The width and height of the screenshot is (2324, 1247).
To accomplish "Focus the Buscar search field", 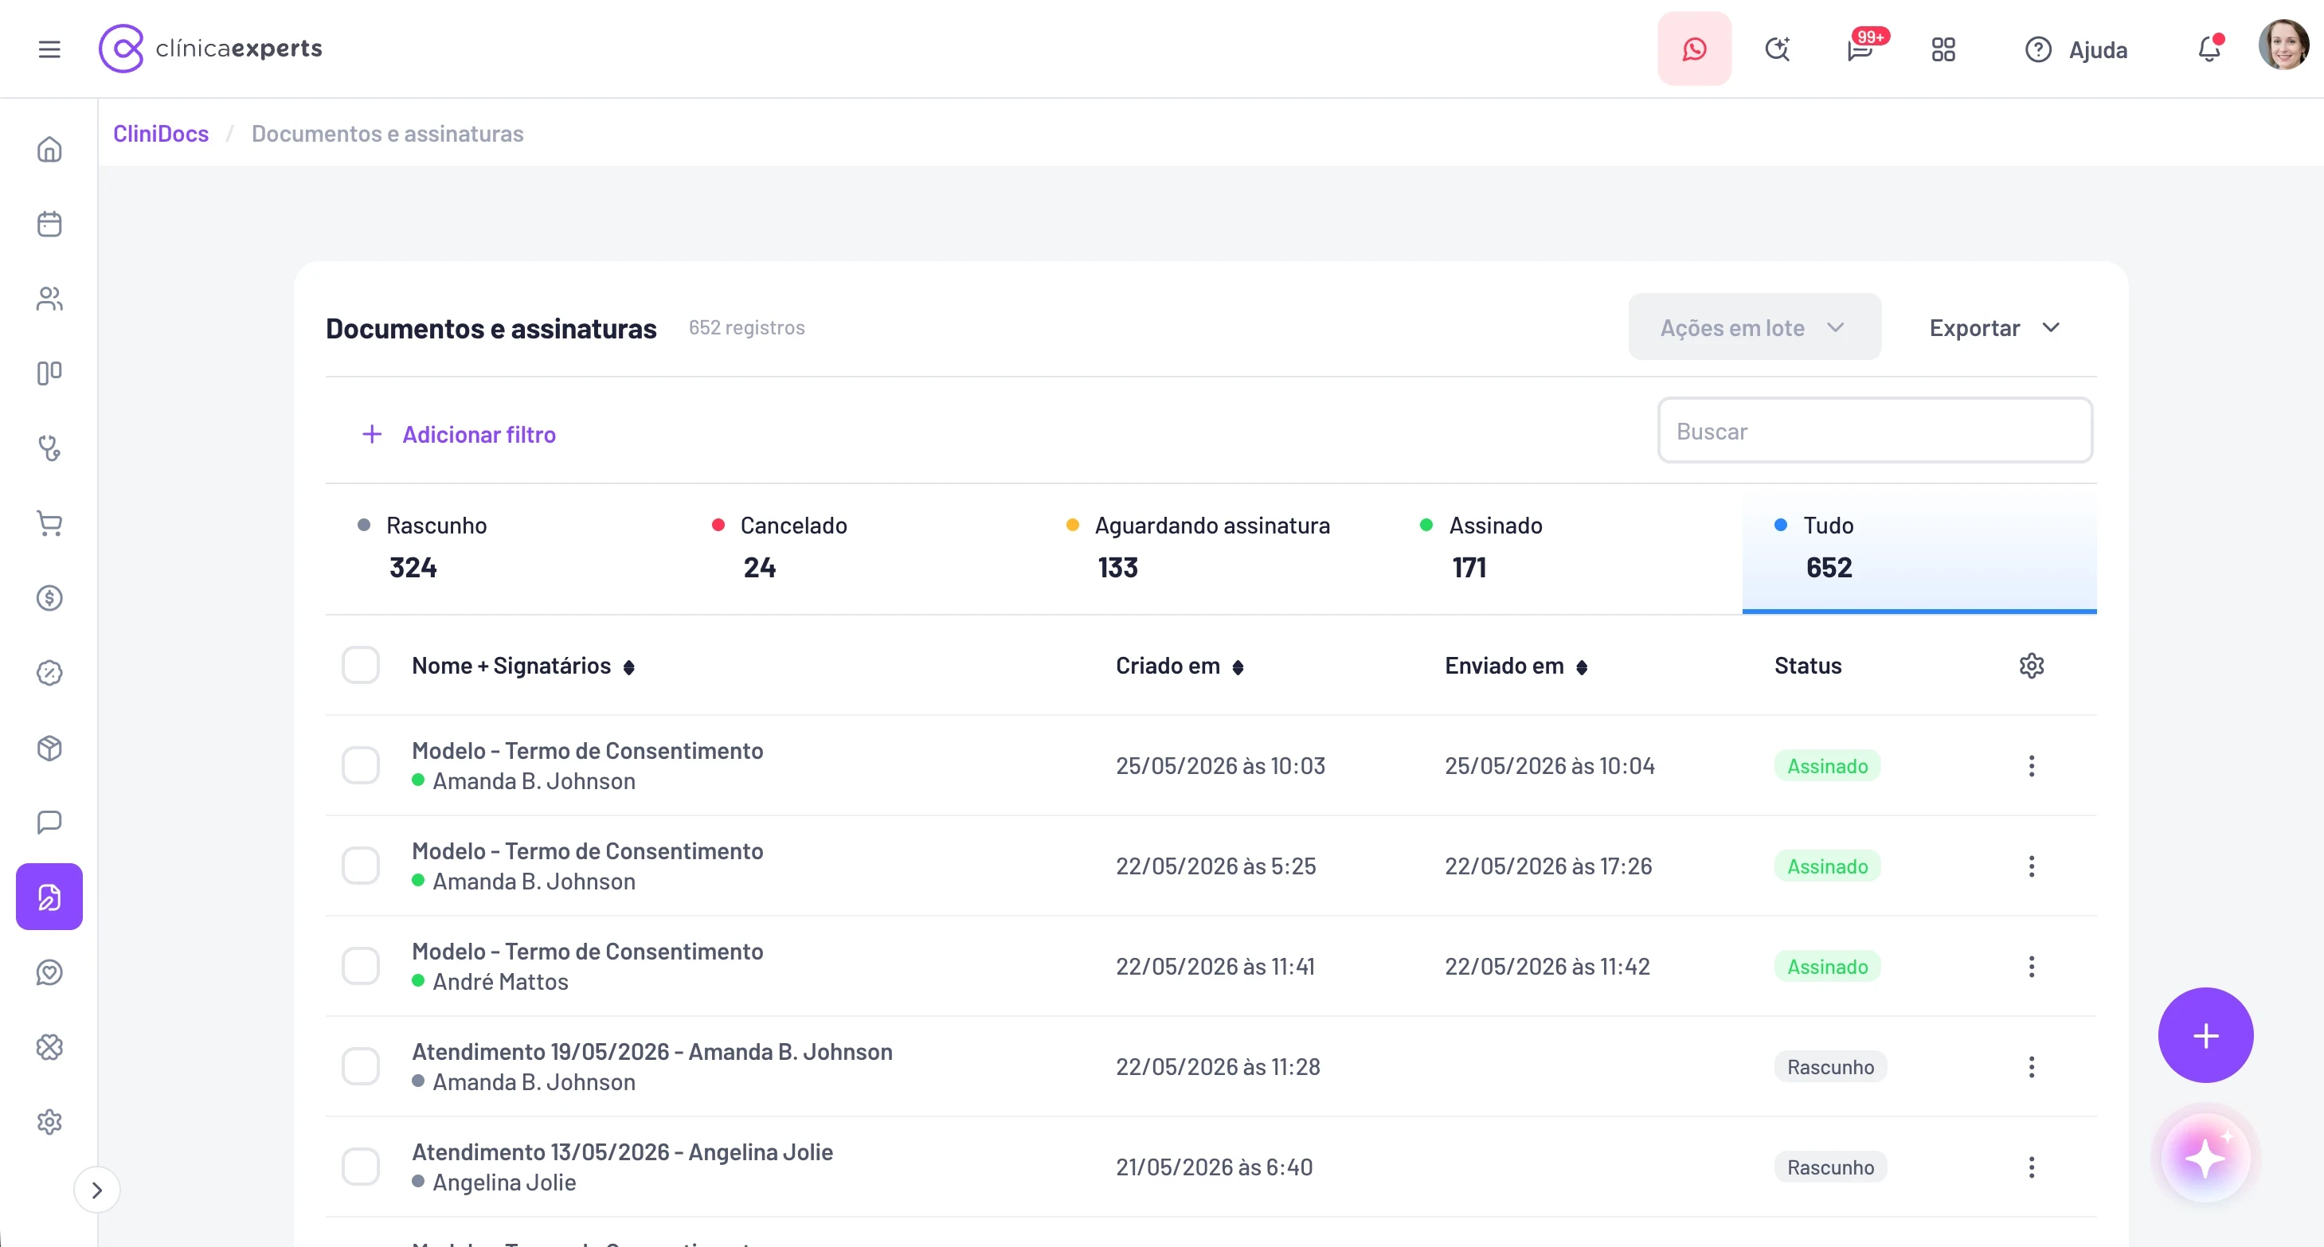I will [x=1875, y=431].
